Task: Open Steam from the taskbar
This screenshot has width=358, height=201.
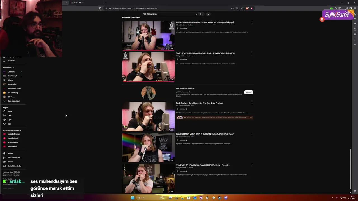Action: [x=219, y=198]
